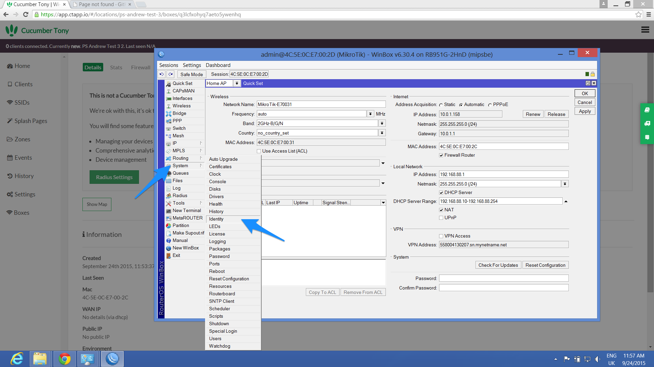Screen dimensions: 654x367
Task: Click the WinBox taskbar icon
Action: tap(112, 359)
